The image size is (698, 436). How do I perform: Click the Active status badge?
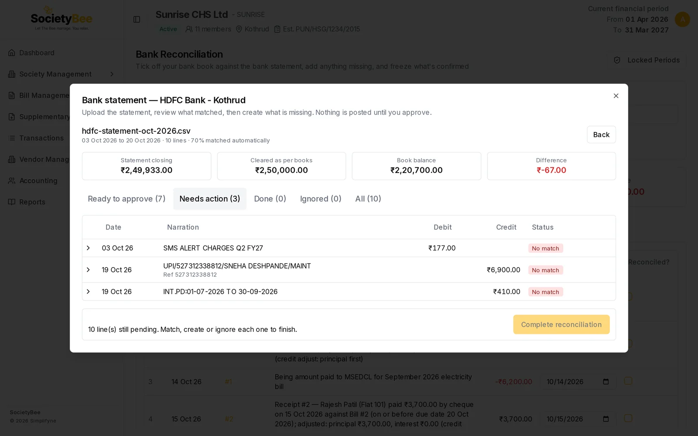coord(168,29)
